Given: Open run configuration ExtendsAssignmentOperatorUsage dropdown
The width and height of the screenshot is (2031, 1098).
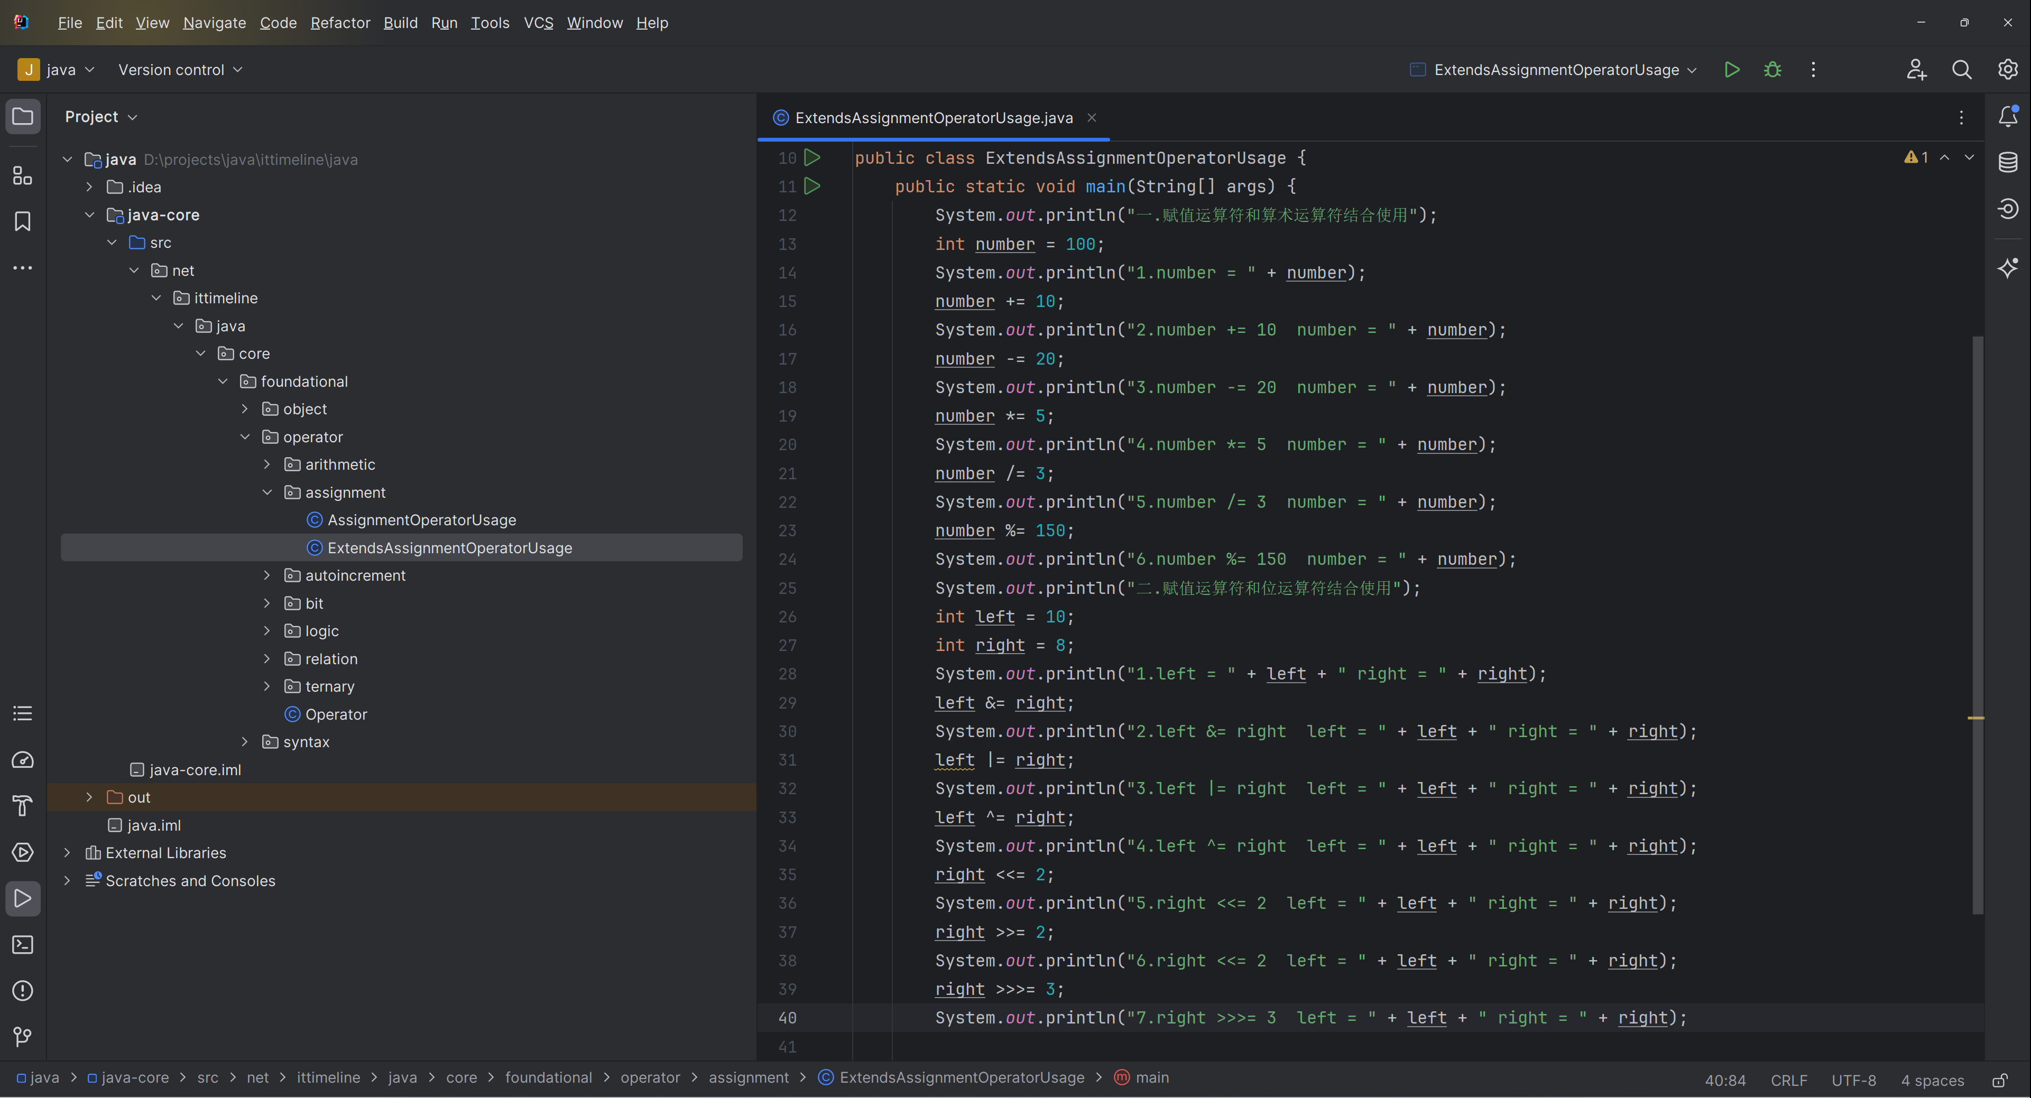Looking at the screenshot, I should click(1553, 70).
